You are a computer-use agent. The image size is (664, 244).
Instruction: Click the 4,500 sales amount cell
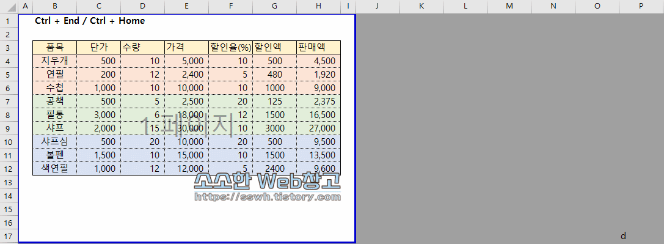point(319,61)
